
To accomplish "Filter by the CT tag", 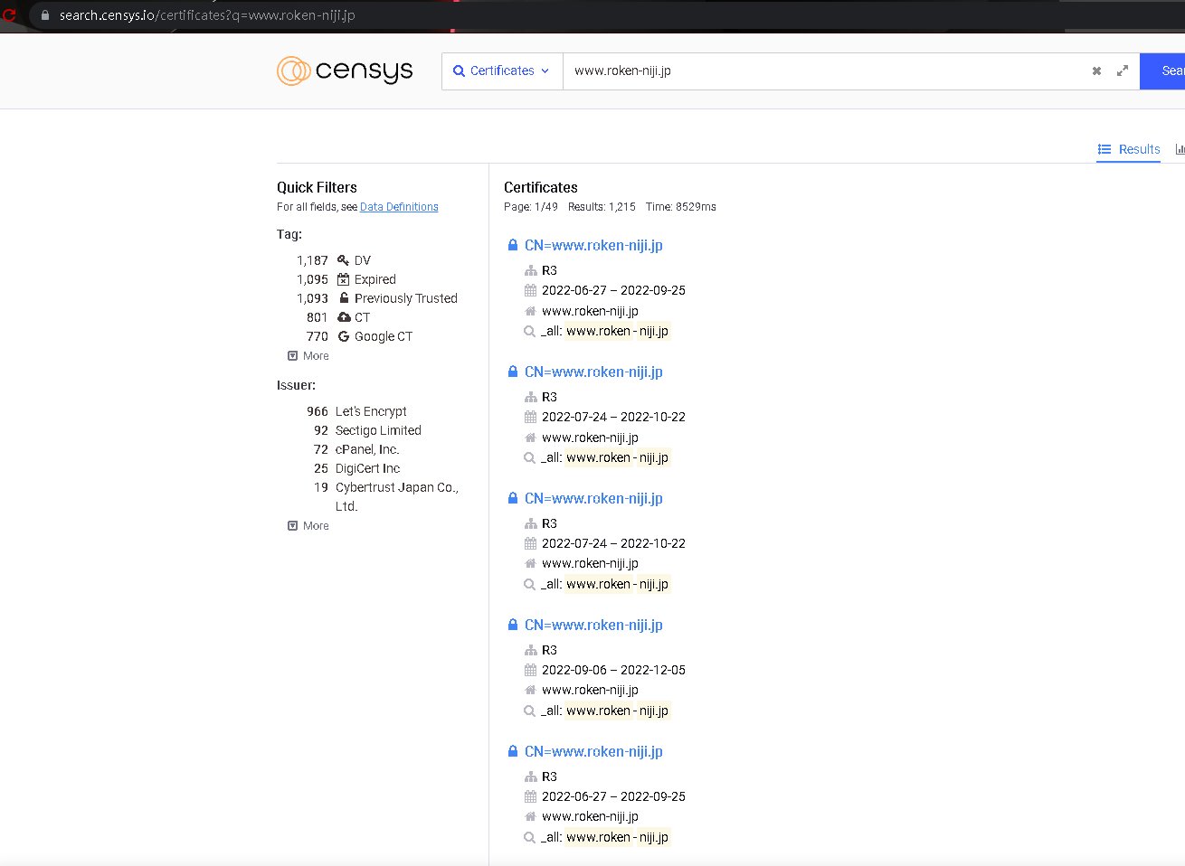I will tap(362, 317).
